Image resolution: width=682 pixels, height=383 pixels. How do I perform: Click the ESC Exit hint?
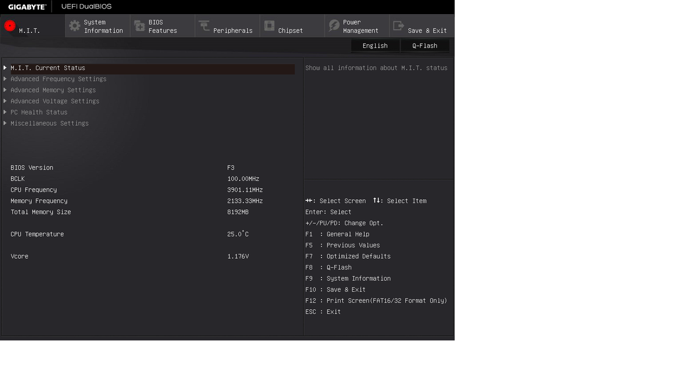click(323, 312)
